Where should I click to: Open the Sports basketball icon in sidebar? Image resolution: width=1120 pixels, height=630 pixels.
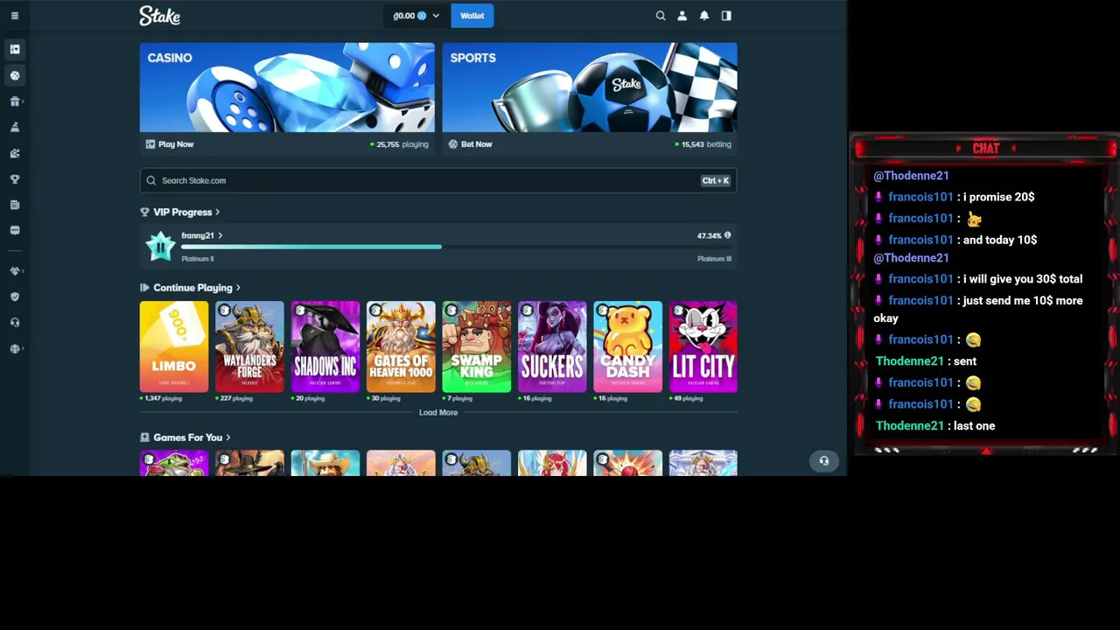point(15,75)
